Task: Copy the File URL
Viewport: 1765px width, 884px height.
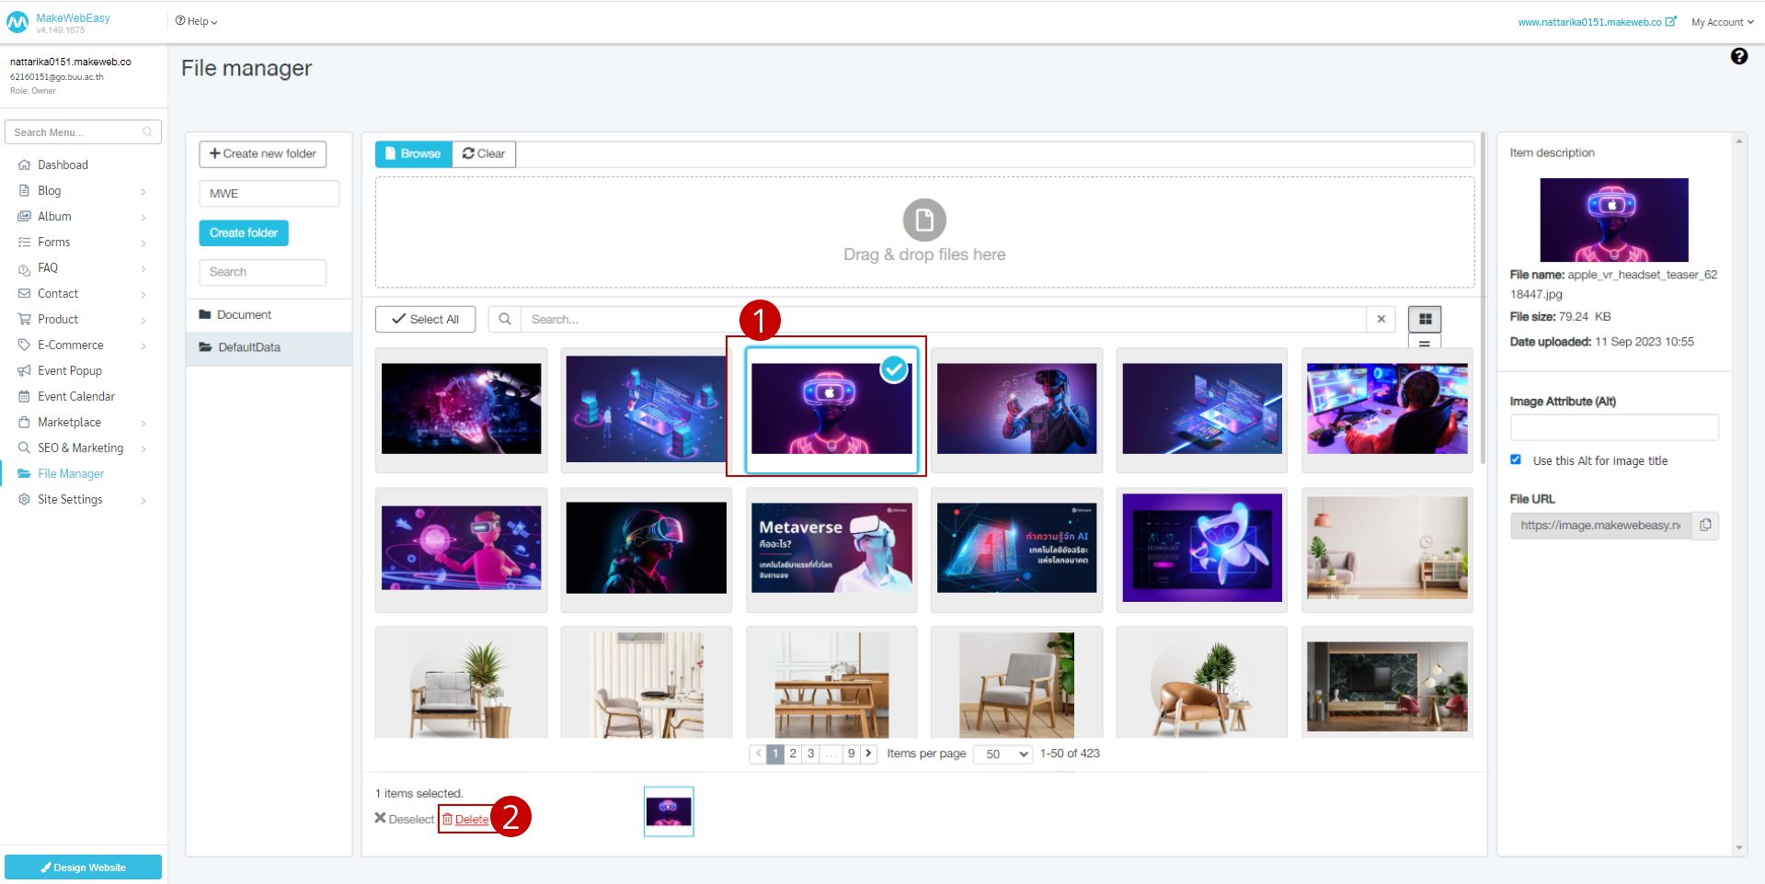Action: click(1706, 526)
